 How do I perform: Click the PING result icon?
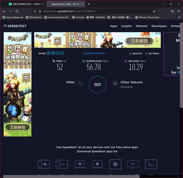point(54,61)
